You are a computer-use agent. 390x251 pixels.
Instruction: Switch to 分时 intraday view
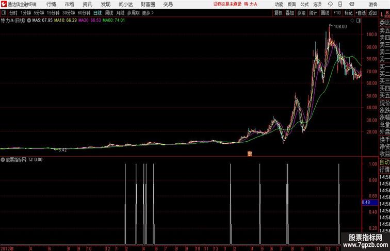tap(13, 13)
